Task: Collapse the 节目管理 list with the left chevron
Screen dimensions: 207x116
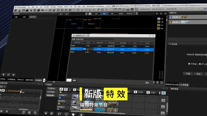Action: point(45,89)
